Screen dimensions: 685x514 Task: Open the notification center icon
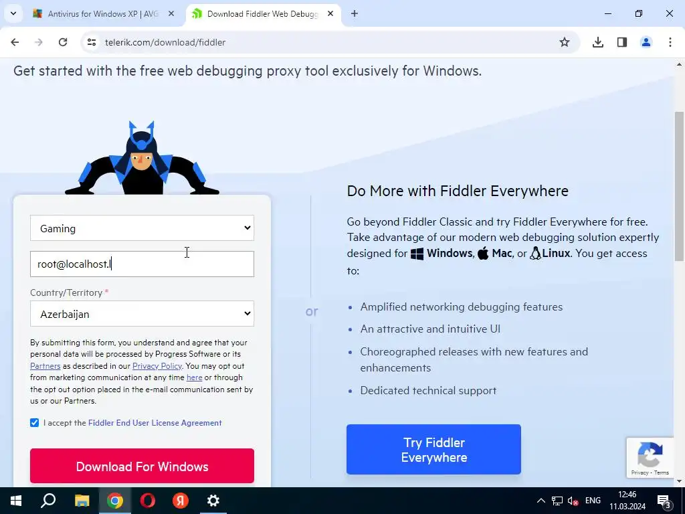click(x=664, y=501)
